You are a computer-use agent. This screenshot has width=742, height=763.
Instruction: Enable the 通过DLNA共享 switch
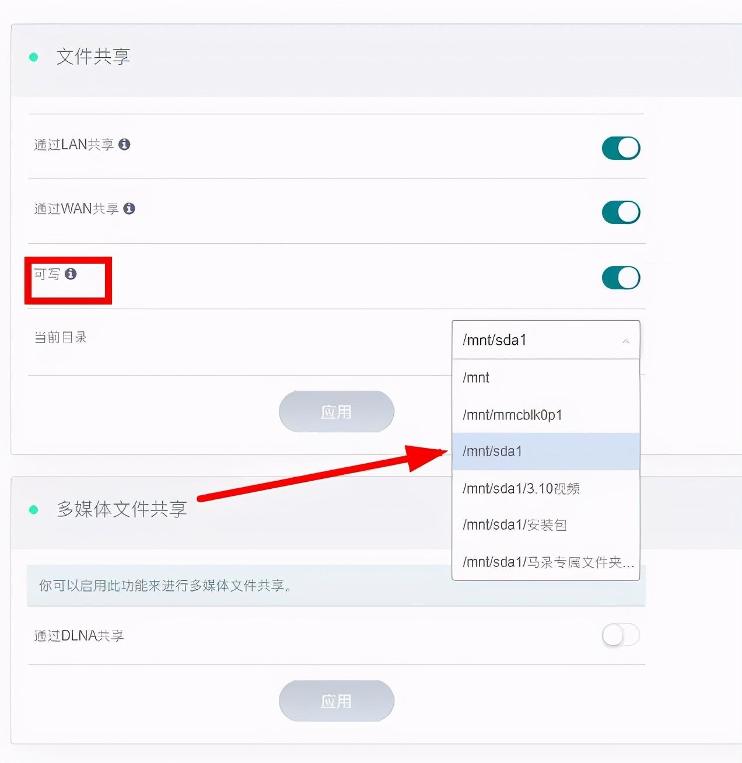tap(621, 635)
